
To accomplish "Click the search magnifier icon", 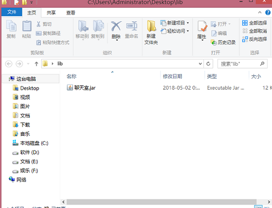I will [x=262, y=64].
